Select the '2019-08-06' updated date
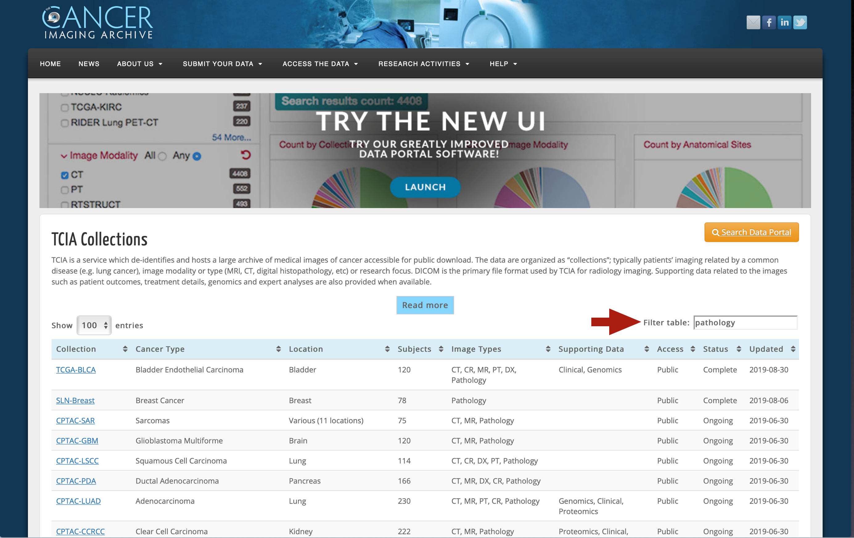Image resolution: width=854 pixels, height=538 pixels. tap(769, 400)
